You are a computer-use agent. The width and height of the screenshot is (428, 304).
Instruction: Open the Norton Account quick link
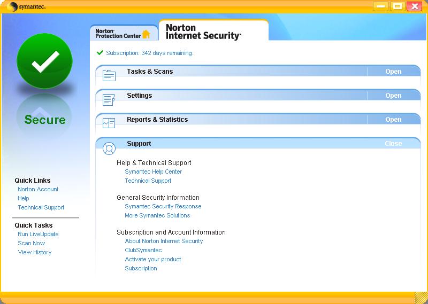pyautogui.click(x=38, y=189)
